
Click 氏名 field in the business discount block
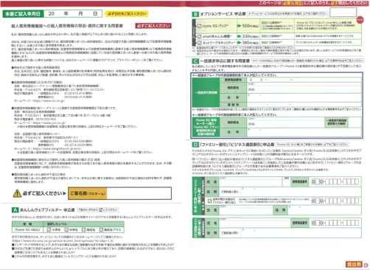click(x=255, y=224)
